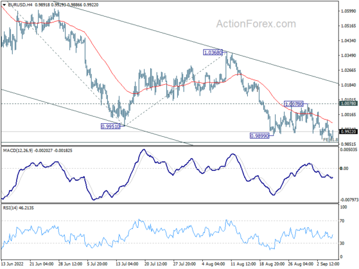Click the 5 Jul 20:00 time label

[98, 264]
